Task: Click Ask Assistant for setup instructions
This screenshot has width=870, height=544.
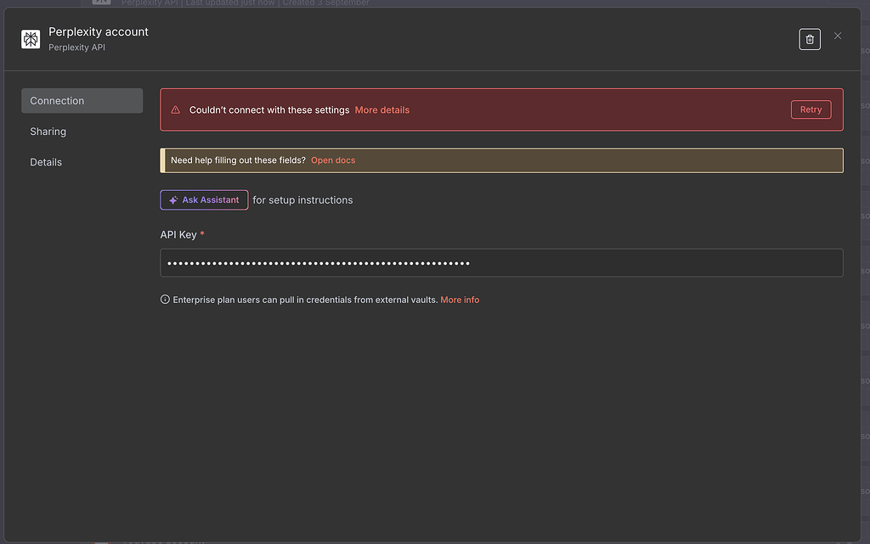Action: tap(204, 199)
